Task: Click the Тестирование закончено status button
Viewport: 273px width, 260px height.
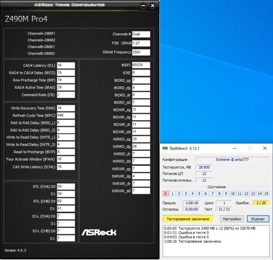Action: [188, 219]
